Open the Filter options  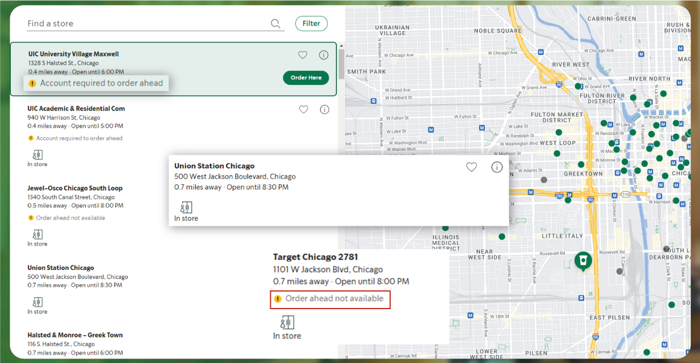click(311, 24)
